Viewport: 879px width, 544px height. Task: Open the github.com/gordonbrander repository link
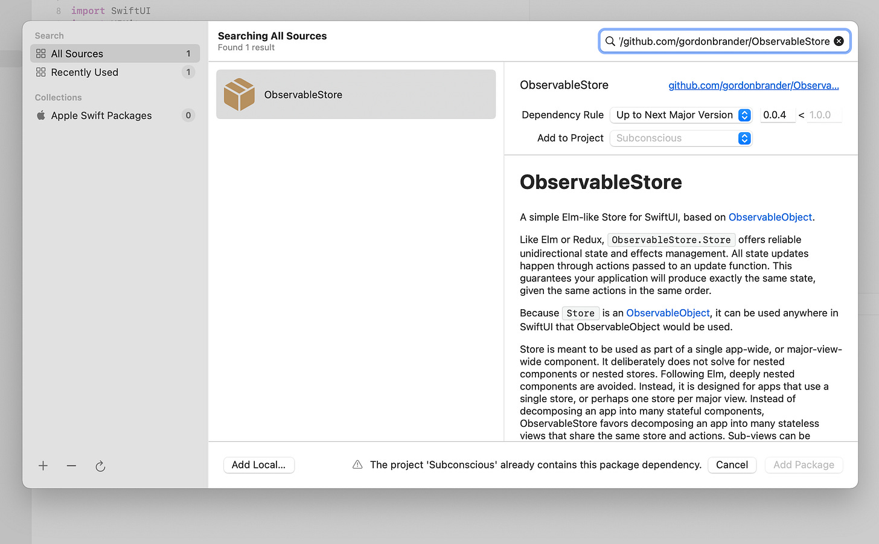(753, 85)
